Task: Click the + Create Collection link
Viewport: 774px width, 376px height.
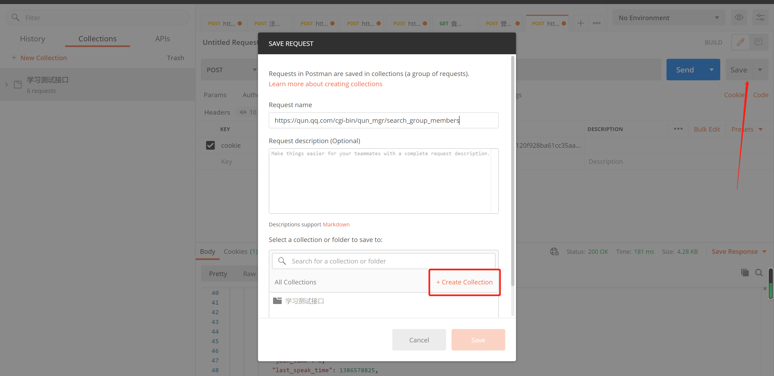Action: coord(464,282)
